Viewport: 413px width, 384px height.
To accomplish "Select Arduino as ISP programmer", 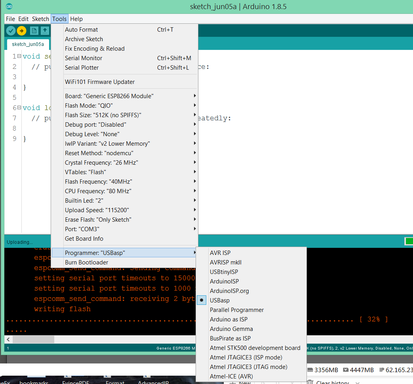I will click(x=251, y=319).
